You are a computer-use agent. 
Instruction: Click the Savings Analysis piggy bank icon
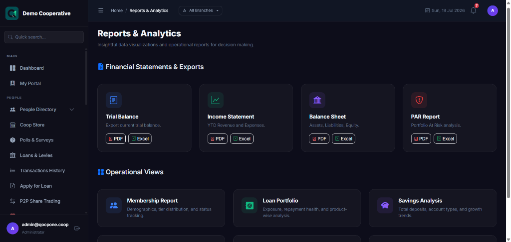[x=385, y=205]
